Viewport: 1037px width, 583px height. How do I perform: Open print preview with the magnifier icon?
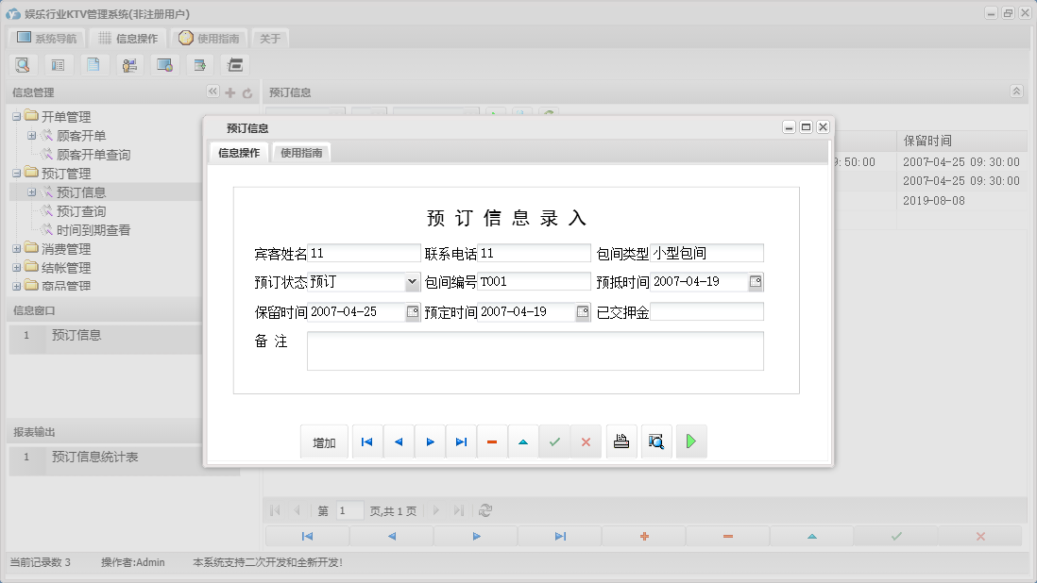click(x=656, y=441)
